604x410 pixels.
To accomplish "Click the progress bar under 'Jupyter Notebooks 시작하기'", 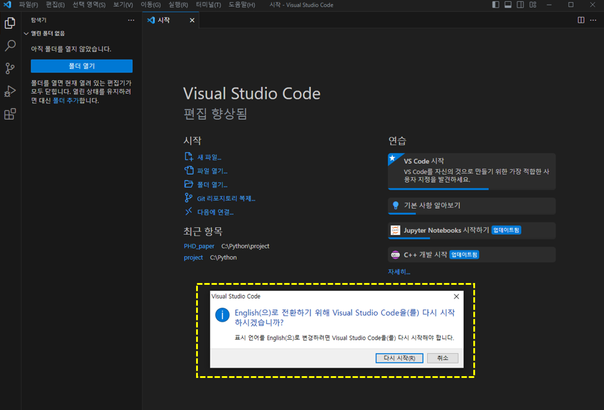I will click(x=409, y=238).
